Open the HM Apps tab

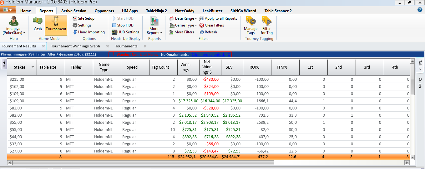point(130,11)
